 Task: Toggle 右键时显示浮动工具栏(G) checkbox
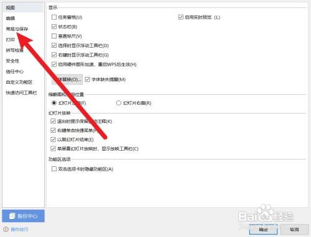pyautogui.click(x=54, y=55)
